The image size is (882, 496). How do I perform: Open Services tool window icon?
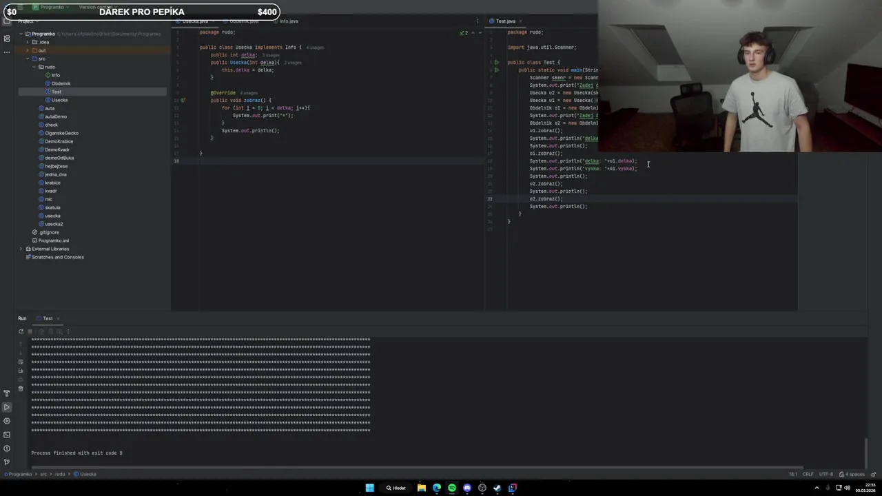pyautogui.click(x=7, y=421)
